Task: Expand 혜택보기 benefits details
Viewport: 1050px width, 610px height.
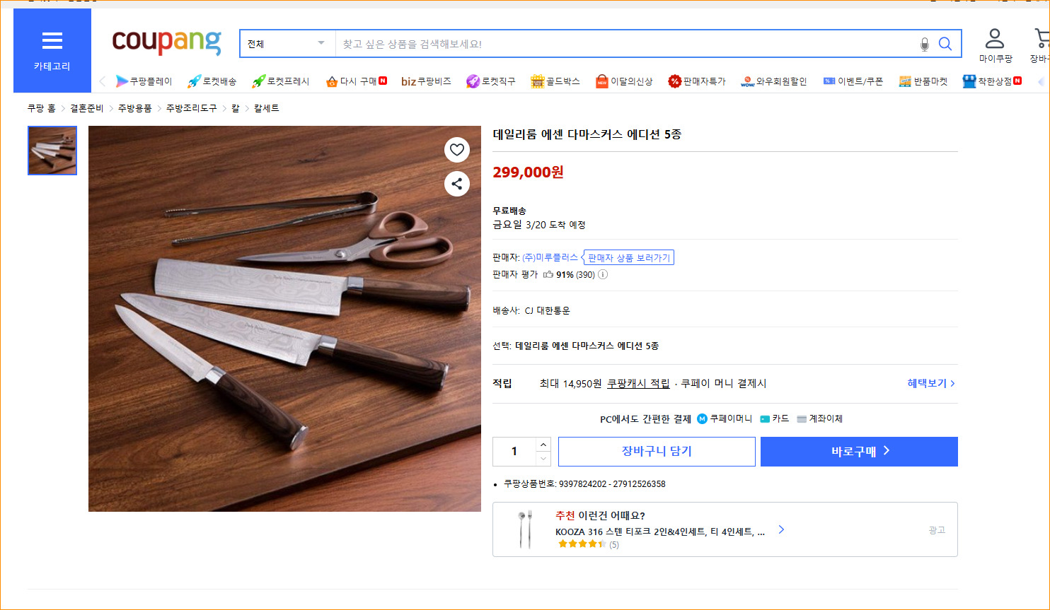Action: point(930,383)
